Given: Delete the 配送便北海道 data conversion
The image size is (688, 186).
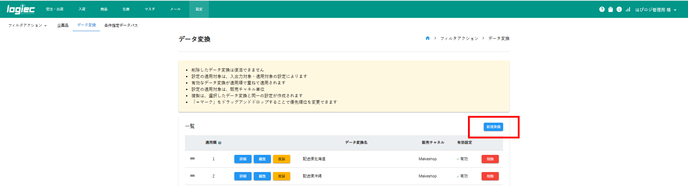Looking at the screenshot, I should pos(490,159).
